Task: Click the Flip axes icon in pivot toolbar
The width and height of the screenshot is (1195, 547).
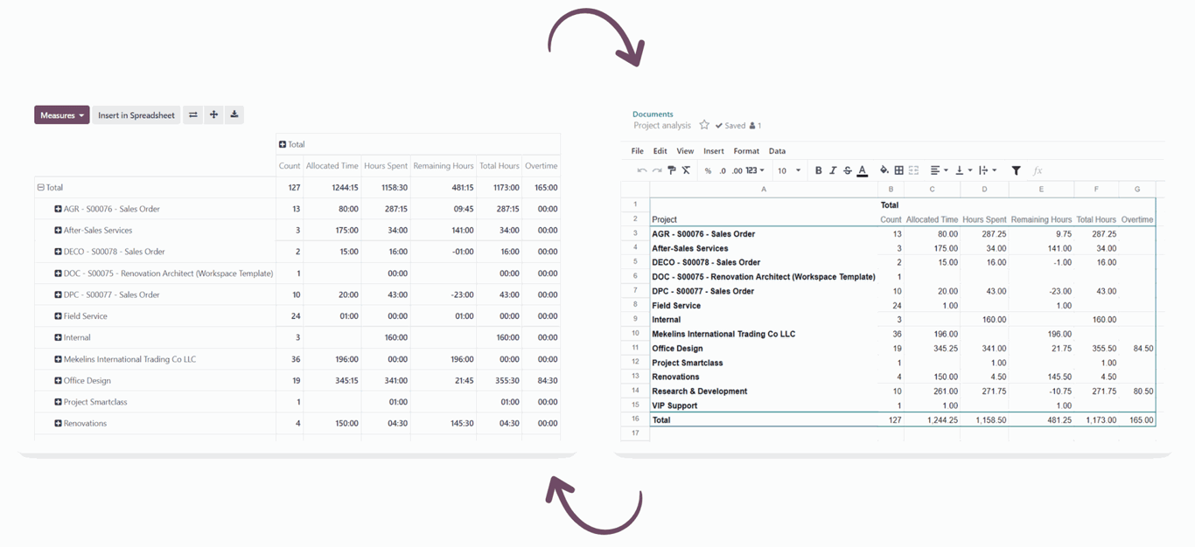Action: (x=192, y=114)
